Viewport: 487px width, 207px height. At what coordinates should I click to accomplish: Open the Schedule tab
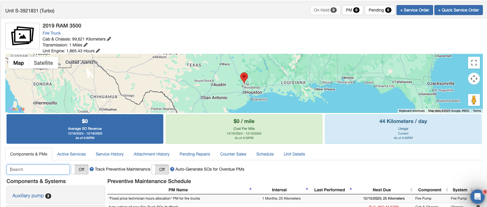click(x=265, y=154)
